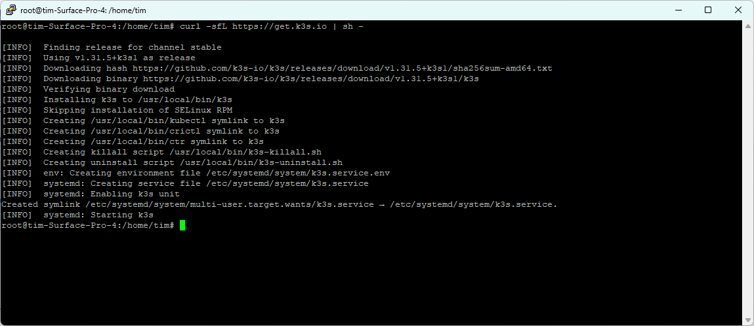This screenshot has width=754, height=326.
Task: Click the 'Created symlink' output line
Action: [279, 204]
